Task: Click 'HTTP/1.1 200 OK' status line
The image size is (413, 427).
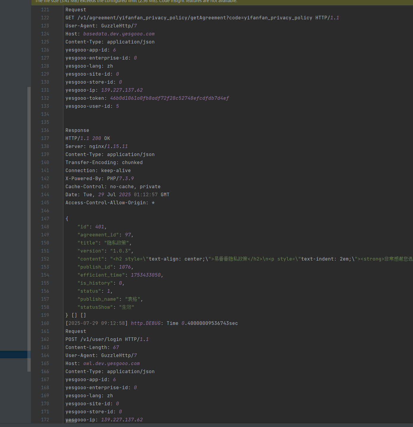Action: tap(88, 138)
